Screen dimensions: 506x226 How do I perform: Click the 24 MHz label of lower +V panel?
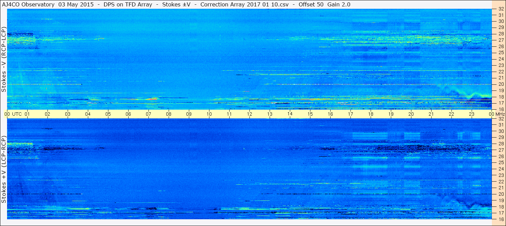coord(501,169)
